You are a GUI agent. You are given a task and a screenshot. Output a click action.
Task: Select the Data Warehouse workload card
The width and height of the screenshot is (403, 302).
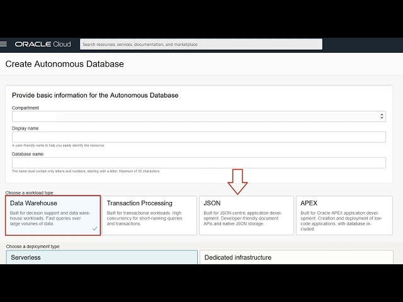pyautogui.click(x=53, y=215)
